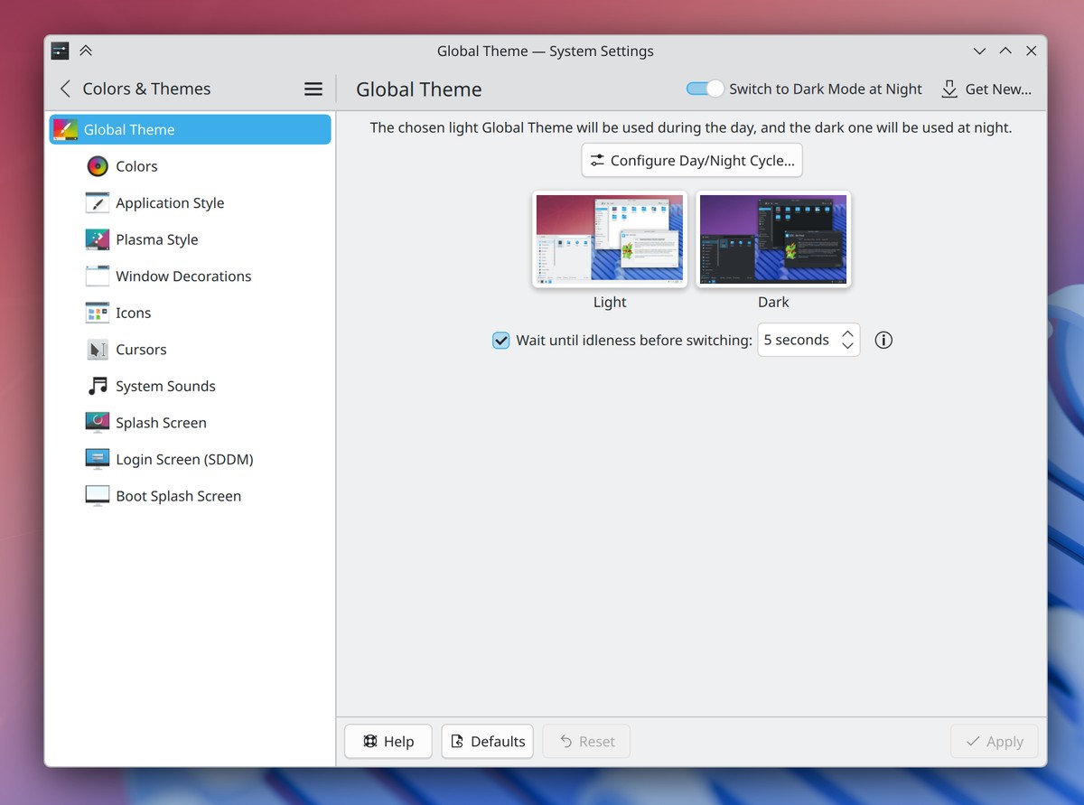Open the Colors settings icon
The image size is (1084, 805).
(97, 166)
